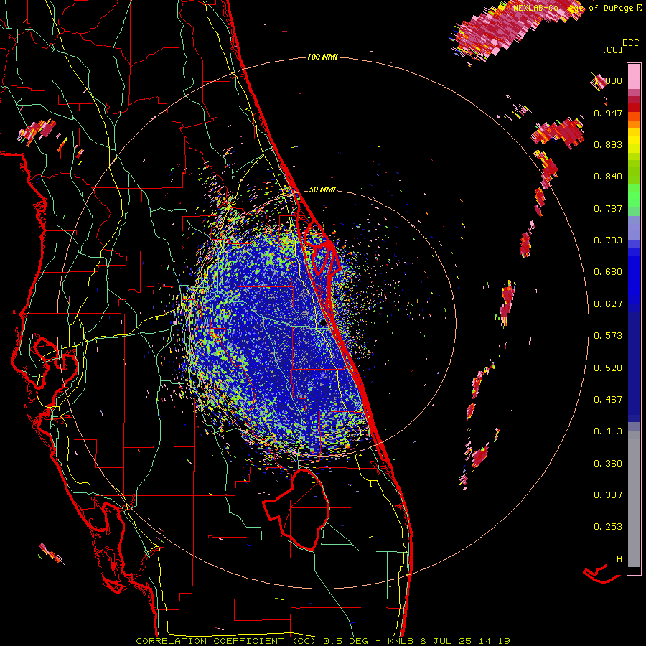Click the "[CC]" units label

613,50
